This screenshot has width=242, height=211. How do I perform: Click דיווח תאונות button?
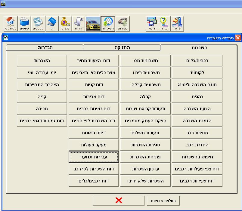coord(94,133)
